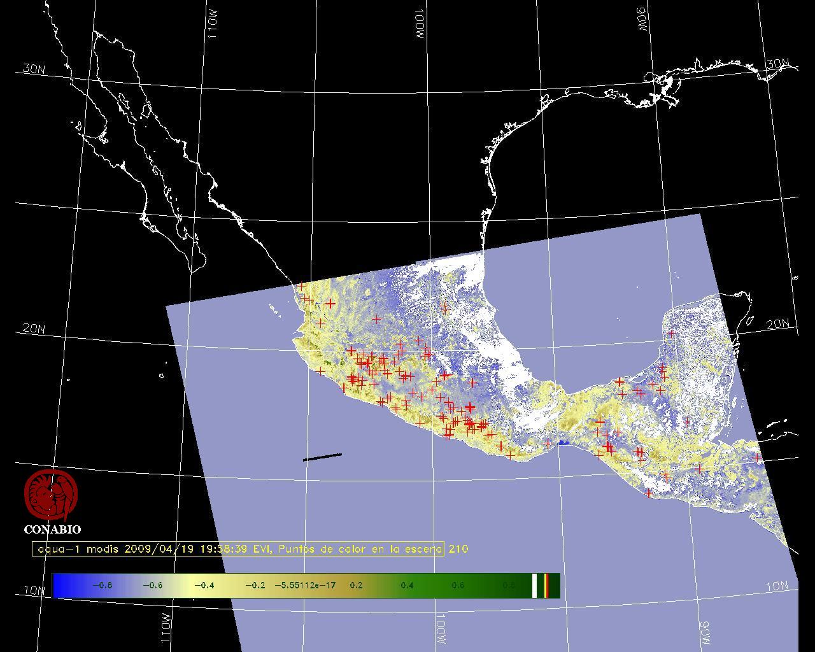
Task: Click the red CONABIO emblem logo
Action: pyautogui.click(x=51, y=495)
